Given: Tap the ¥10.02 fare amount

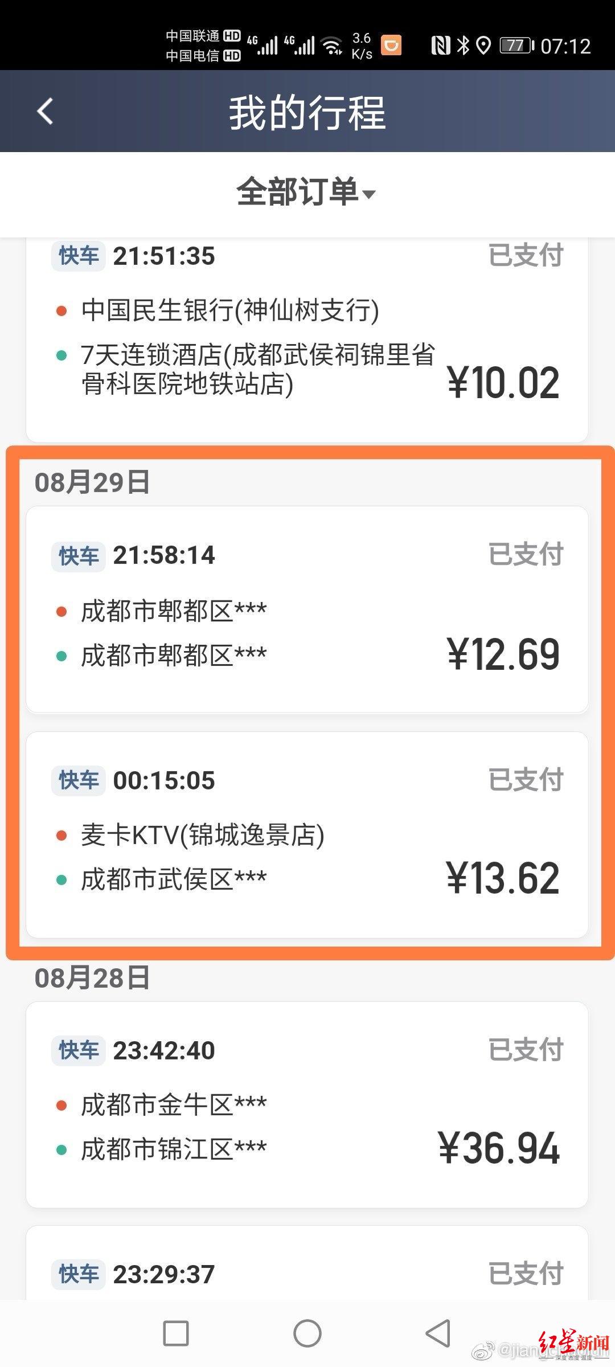Looking at the screenshot, I should pos(503,383).
